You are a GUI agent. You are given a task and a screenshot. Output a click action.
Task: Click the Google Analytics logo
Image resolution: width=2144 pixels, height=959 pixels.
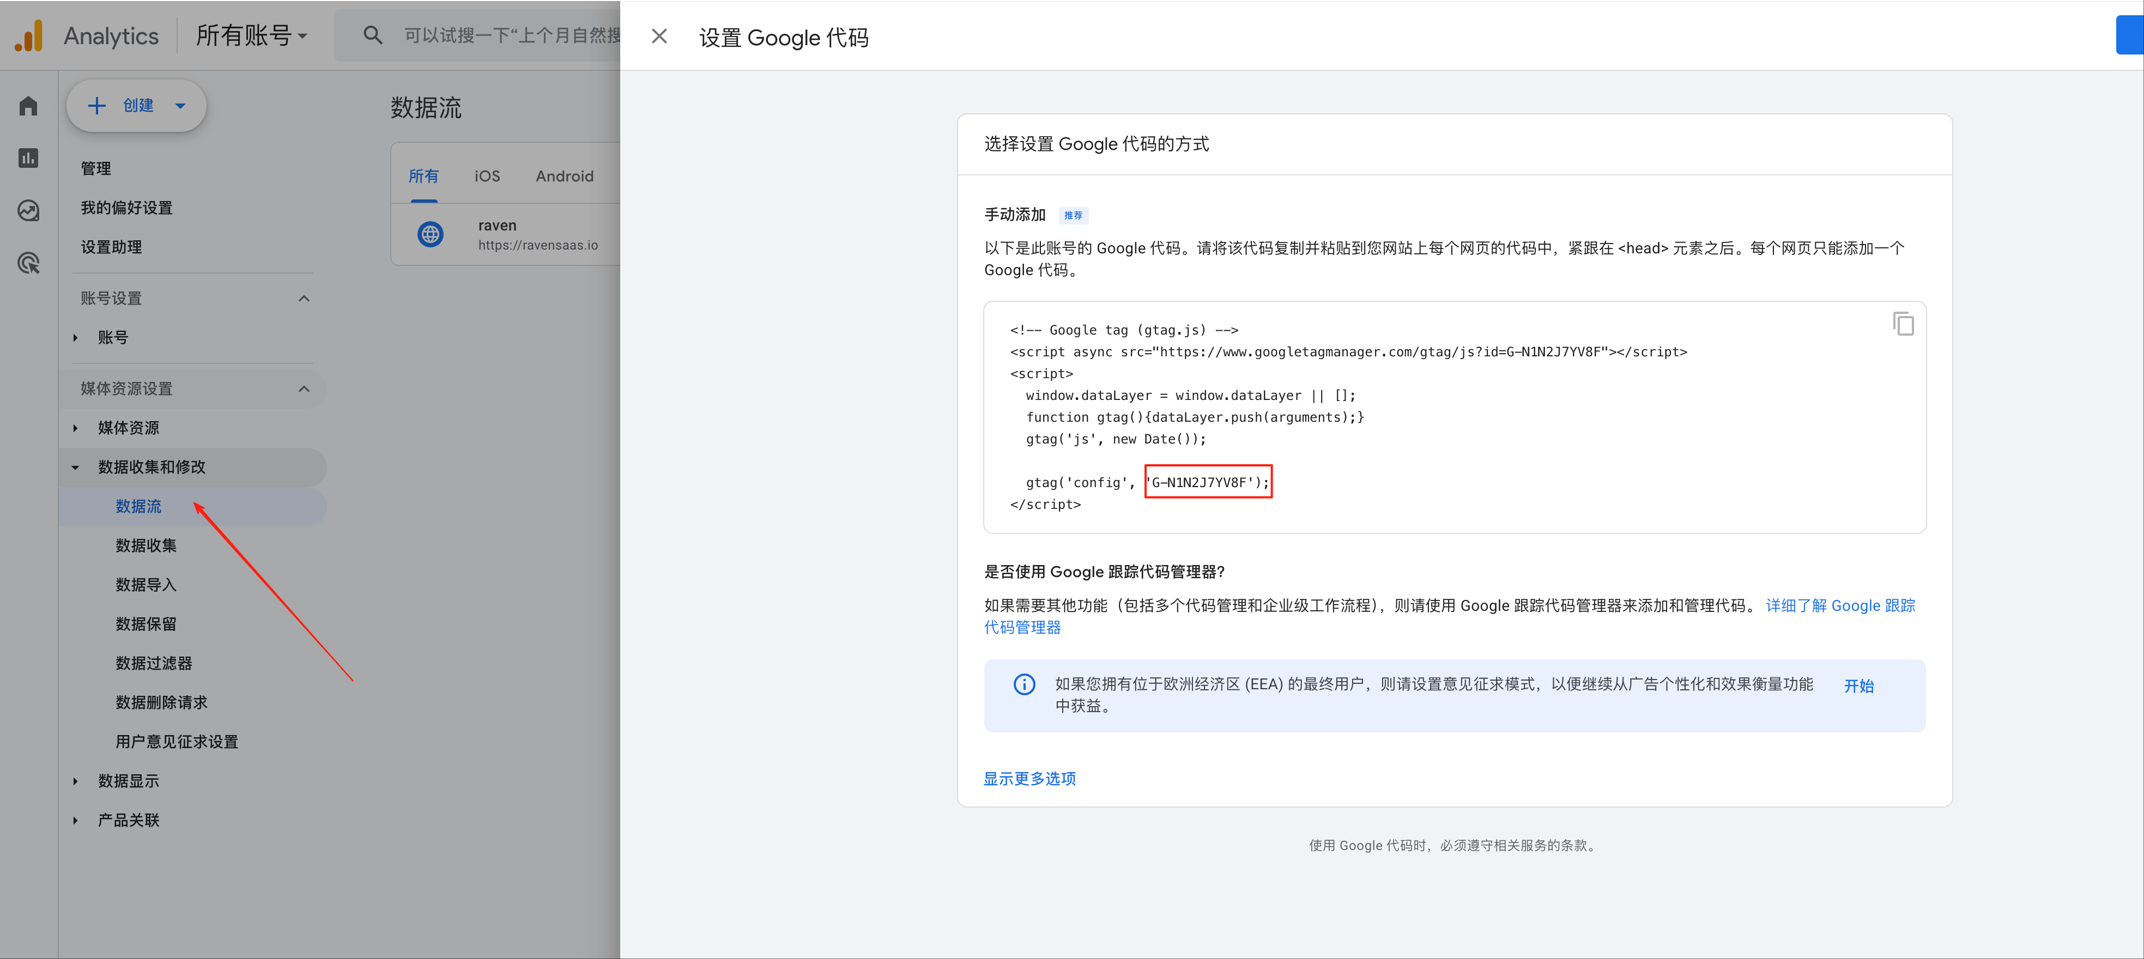tap(29, 36)
